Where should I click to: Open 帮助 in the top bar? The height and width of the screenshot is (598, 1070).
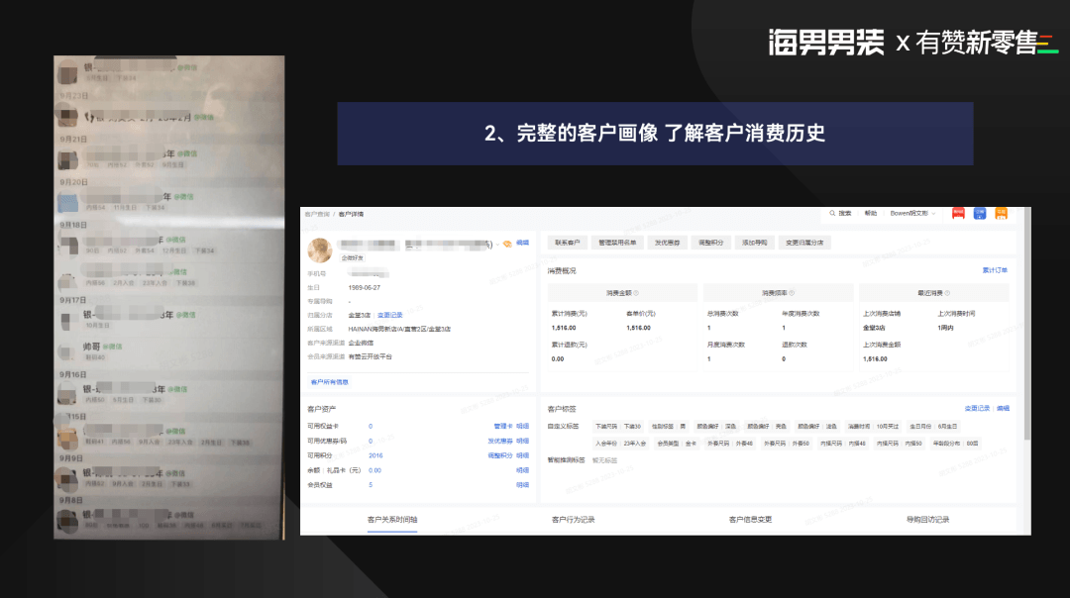[871, 214]
